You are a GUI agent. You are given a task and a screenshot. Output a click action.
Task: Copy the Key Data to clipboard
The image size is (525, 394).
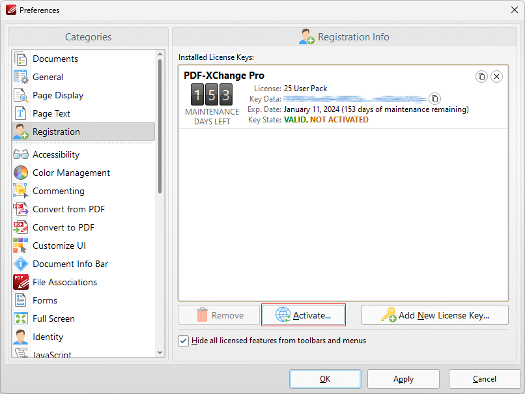434,99
